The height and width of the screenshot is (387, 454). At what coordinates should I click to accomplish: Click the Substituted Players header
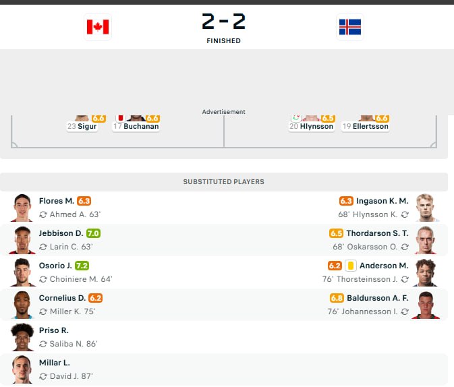point(223,182)
